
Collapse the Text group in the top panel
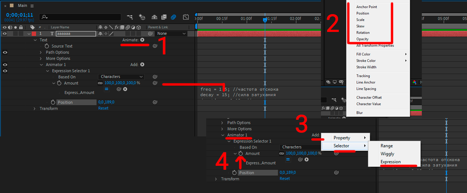coord(35,40)
